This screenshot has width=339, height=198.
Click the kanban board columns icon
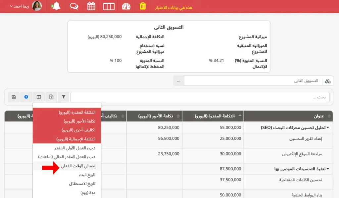point(109,6)
